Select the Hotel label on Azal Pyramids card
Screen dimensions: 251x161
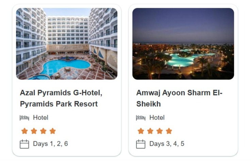pos(40,118)
